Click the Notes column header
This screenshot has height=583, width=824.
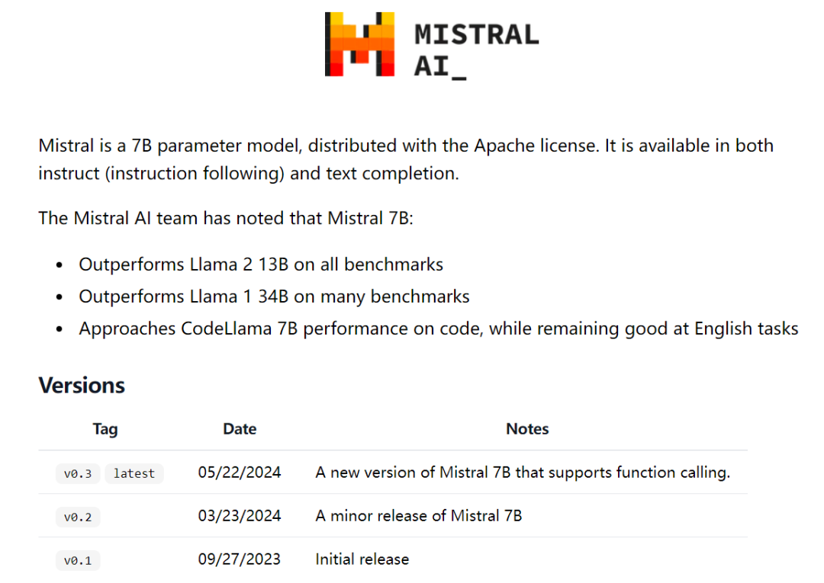527,429
